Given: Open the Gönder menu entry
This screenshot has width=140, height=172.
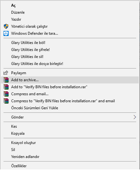Looking at the screenshot, I should [70, 117].
